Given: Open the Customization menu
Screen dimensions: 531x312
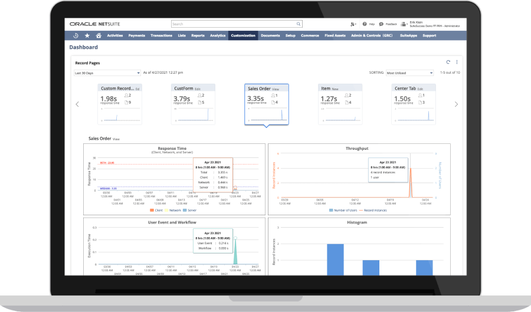Looking at the screenshot, I should click(243, 35).
